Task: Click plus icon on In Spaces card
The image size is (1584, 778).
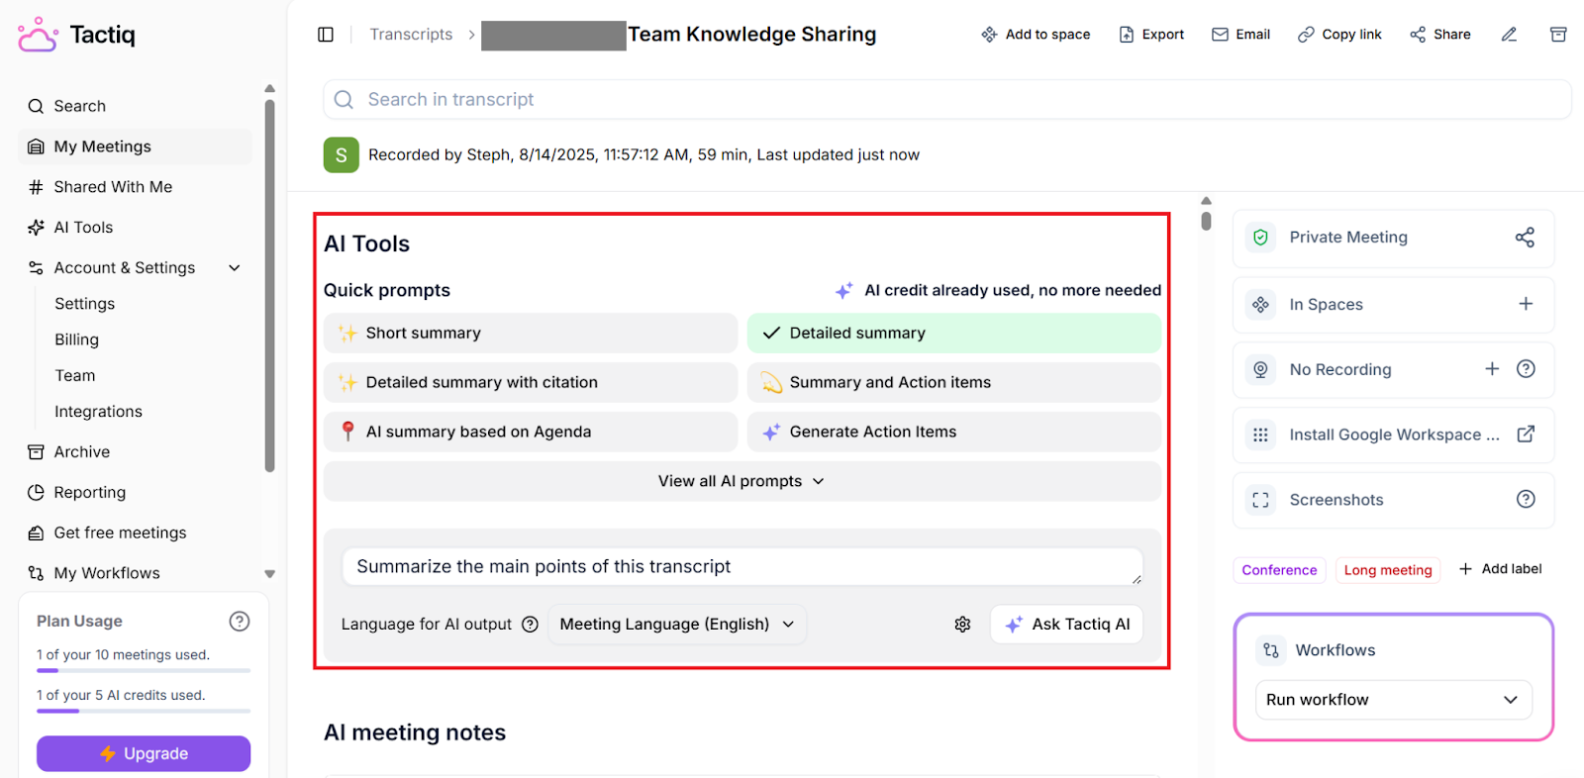Action: [1526, 304]
